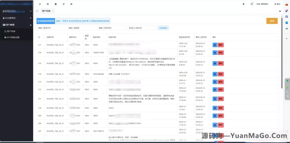Click SMS number 13911708573 cell
Image resolution: width=290 pixels, height=143 pixels.
(x=98, y=131)
